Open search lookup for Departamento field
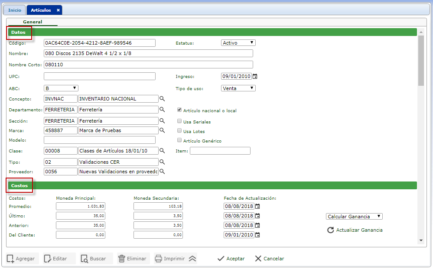The width and height of the screenshot is (433, 269). [163, 110]
